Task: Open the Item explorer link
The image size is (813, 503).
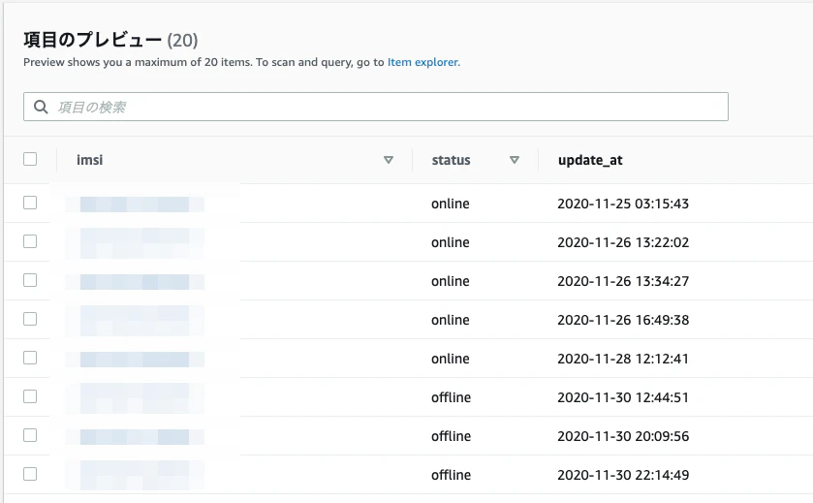Action: (x=422, y=62)
